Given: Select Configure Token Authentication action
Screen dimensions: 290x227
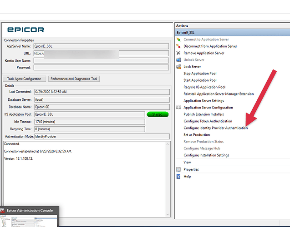Looking at the screenshot, I should click(208, 121).
